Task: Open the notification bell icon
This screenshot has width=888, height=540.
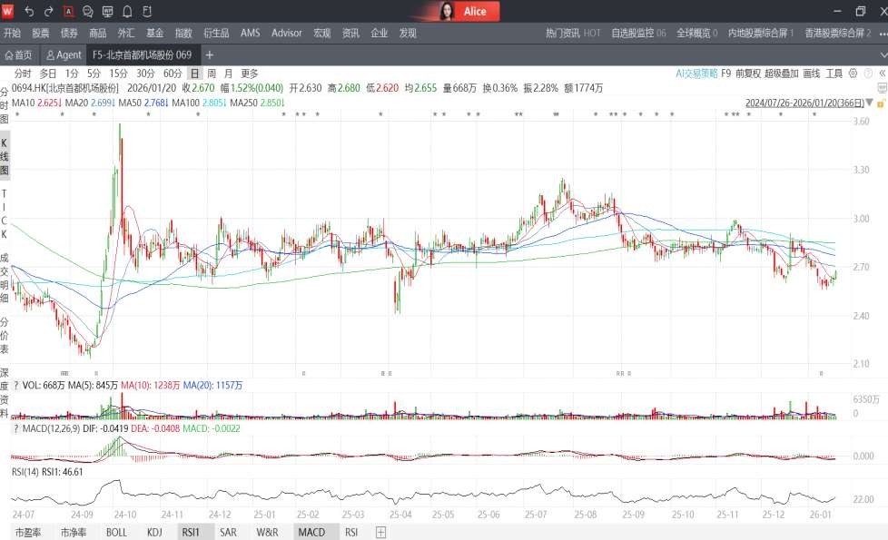Action: pos(127,12)
